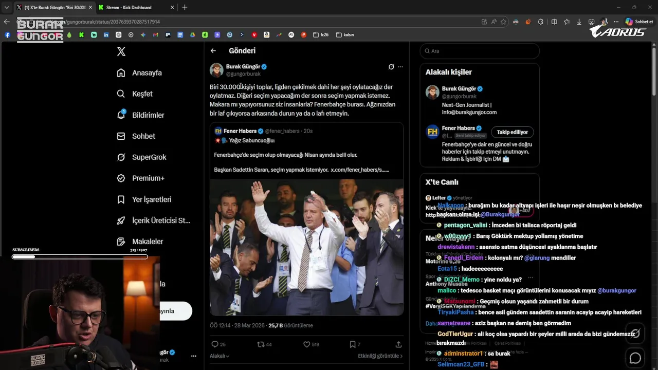Open Gmail bookmark in the bookmarks bar
Screen dimensions: 658x370
pyautogui.click(x=155, y=35)
